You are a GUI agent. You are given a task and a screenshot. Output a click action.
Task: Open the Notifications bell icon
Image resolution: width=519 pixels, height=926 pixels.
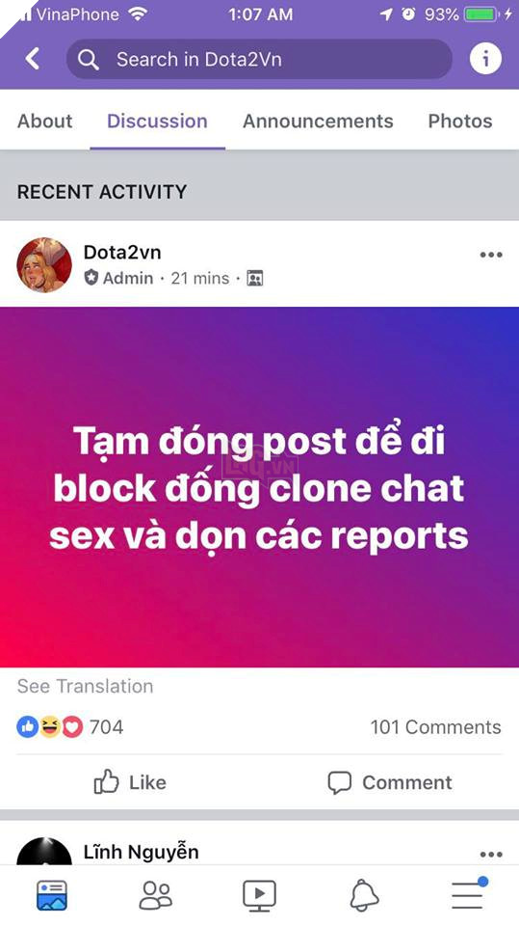[x=364, y=895]
